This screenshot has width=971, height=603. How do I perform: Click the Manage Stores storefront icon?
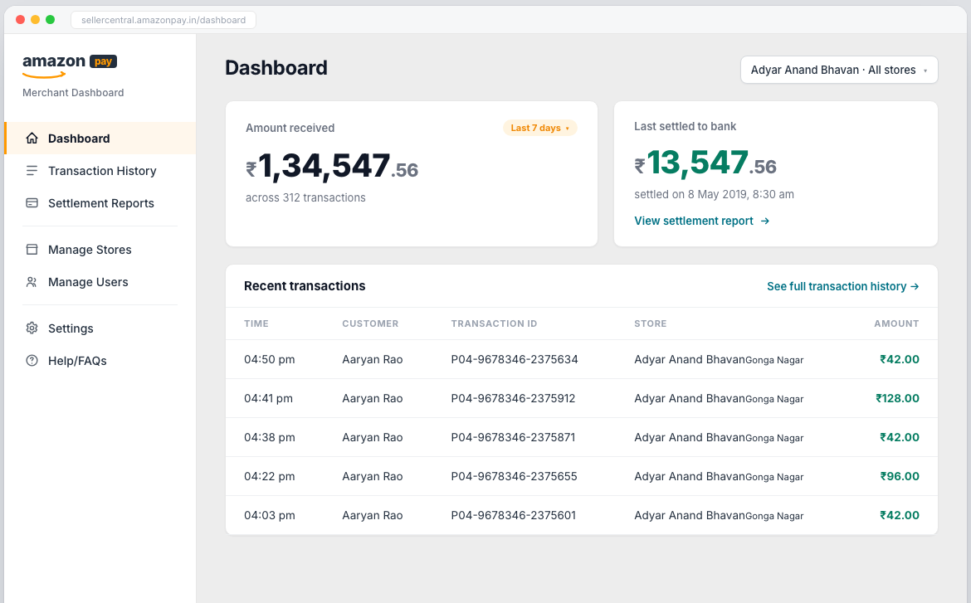click(x=32, y=249)
